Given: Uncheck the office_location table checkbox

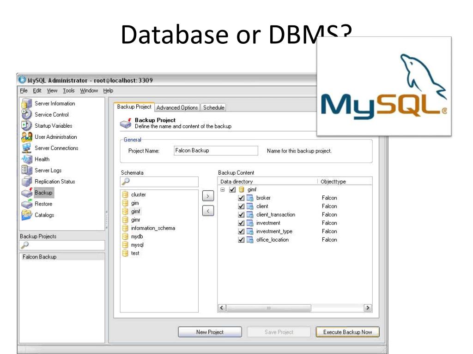Looking at the screenshot, I should click(x=241, y=240).
